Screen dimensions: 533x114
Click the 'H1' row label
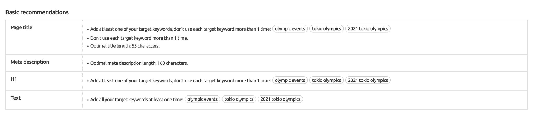pos(14,79)
